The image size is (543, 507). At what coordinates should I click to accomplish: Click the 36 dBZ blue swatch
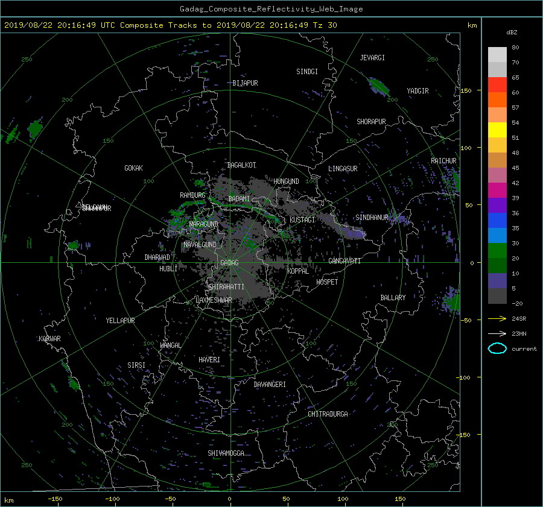[x=497, y=220]
